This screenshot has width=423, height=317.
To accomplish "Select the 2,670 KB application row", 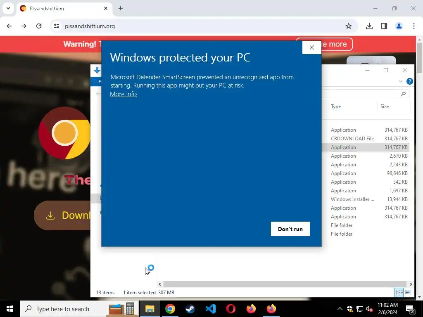I will pos(366,156).
